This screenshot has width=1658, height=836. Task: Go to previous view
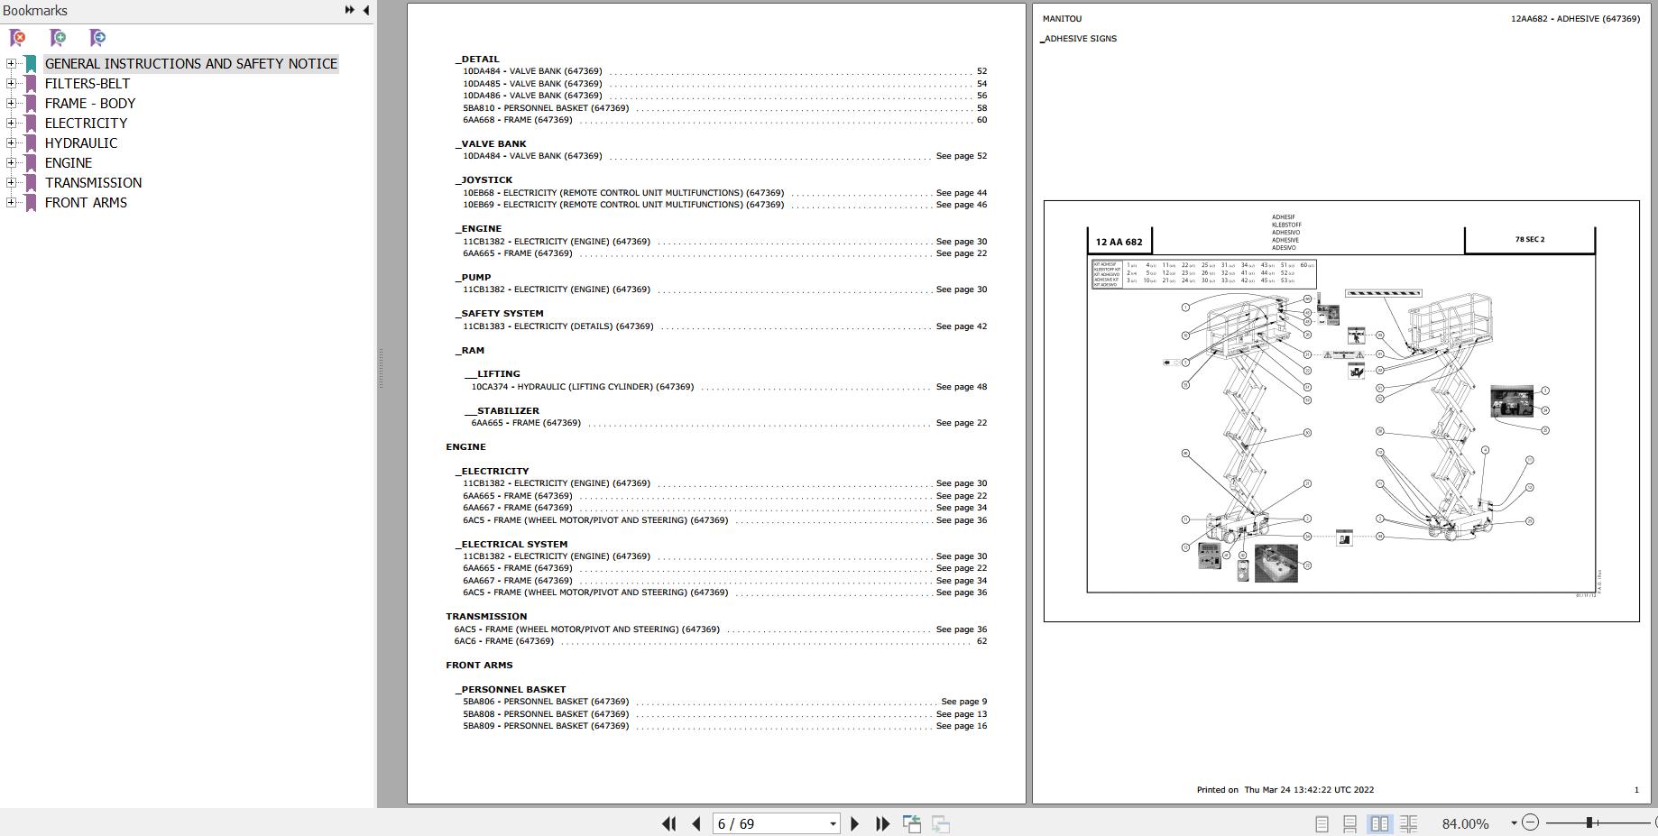click(x=913, y=822)
